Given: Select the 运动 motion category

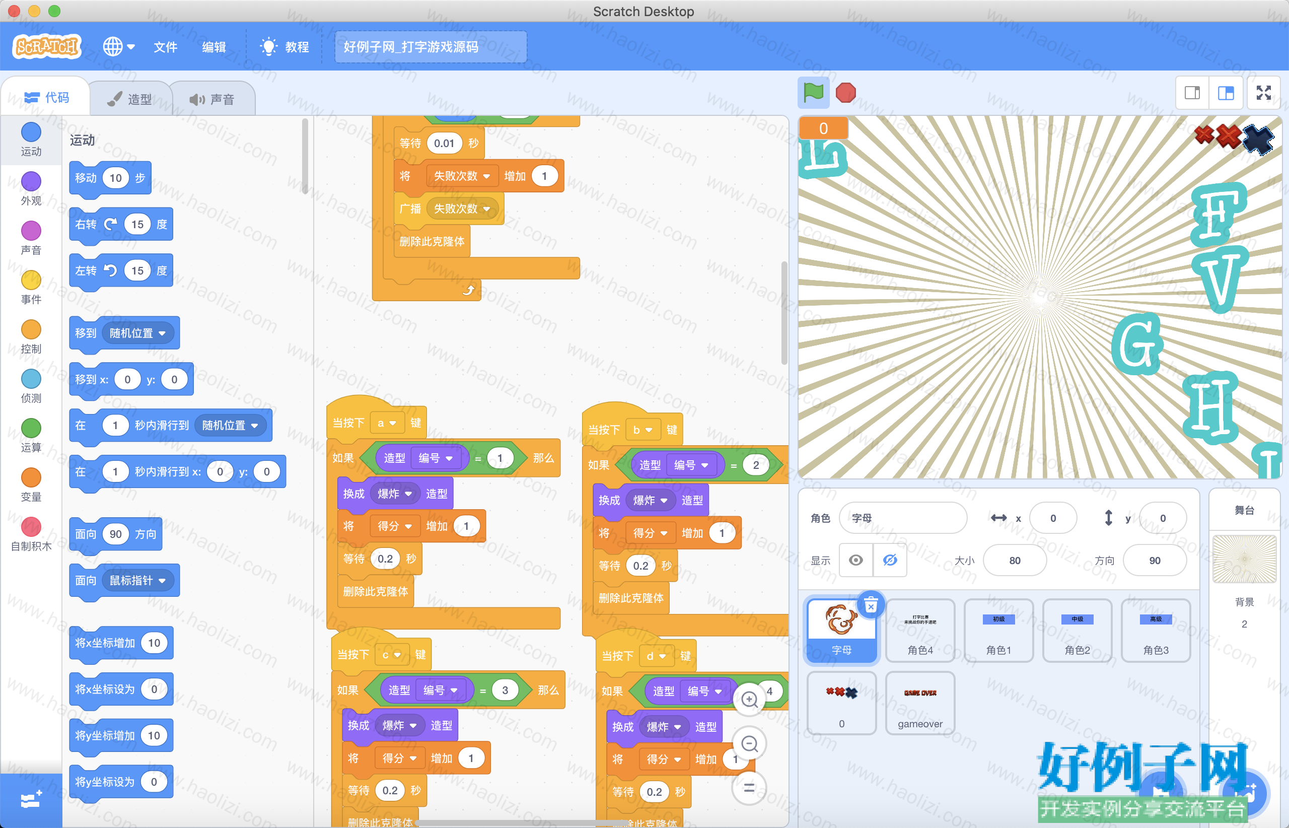Looking at the screenshot, I should click(x=31, y=139).
